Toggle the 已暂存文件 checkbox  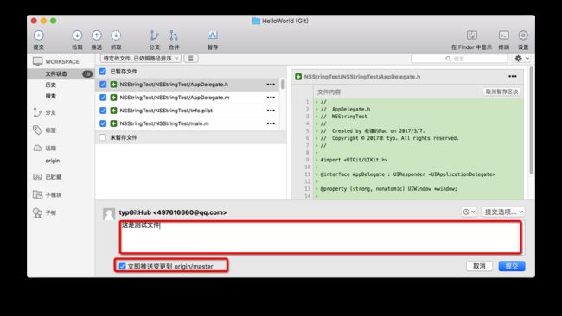coord(103,71)
